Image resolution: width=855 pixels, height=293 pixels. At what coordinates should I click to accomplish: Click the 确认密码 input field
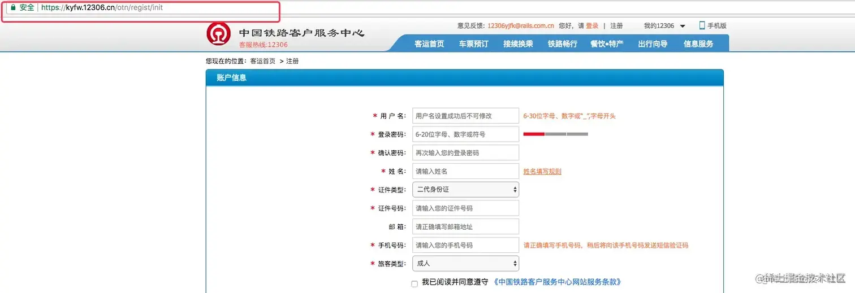point(465,153)
